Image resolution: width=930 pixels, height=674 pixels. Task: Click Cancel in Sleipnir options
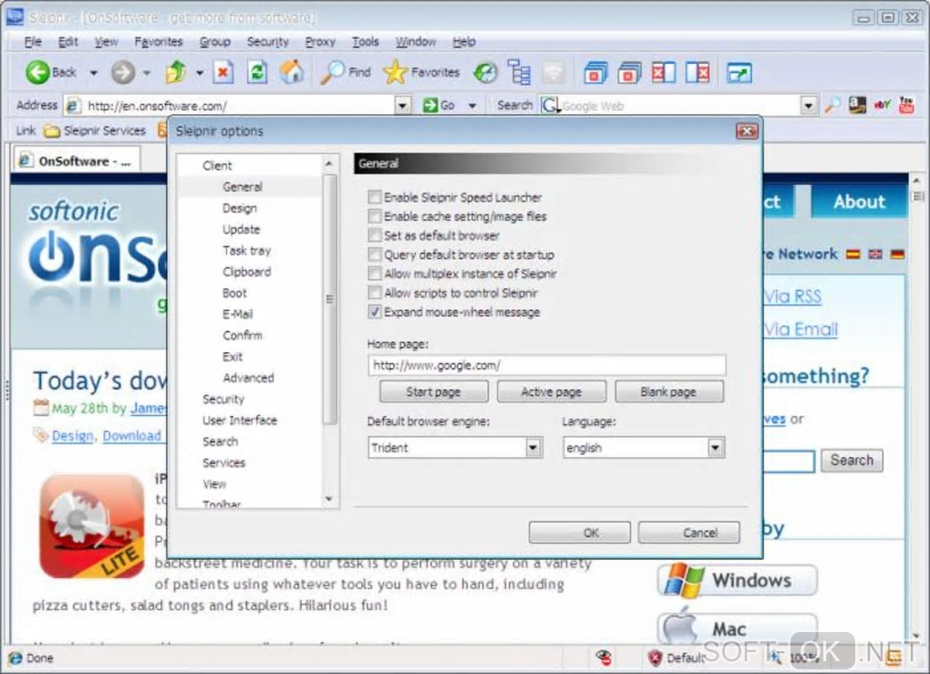[x=688, y=533]
